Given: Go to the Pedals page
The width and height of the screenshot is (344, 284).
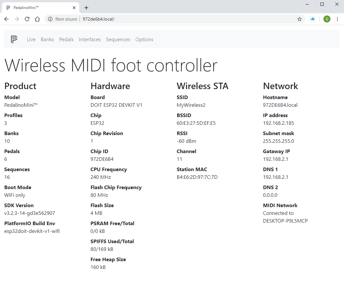Looking at the screenshot, I should click(x=66, y=40).
